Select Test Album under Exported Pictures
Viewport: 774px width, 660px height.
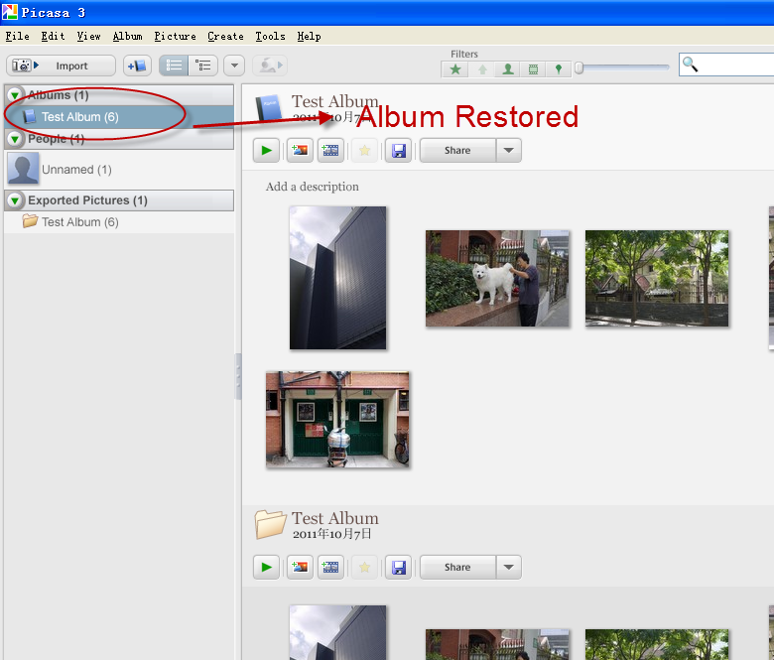(79, 222)
